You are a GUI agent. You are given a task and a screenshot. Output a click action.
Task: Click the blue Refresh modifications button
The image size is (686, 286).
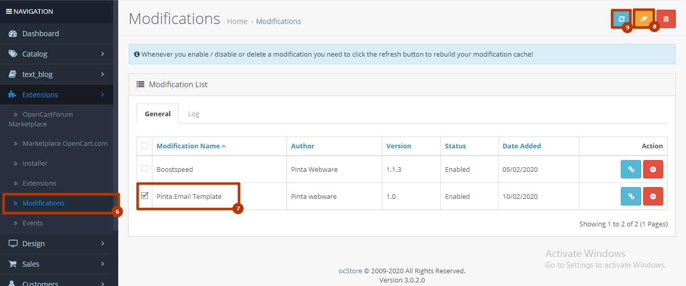[621, 19]
